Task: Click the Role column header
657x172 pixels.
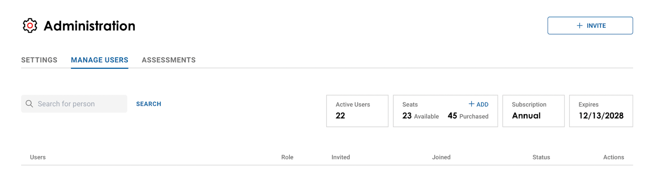Action: pyautogui.click(x=287, y=157)
